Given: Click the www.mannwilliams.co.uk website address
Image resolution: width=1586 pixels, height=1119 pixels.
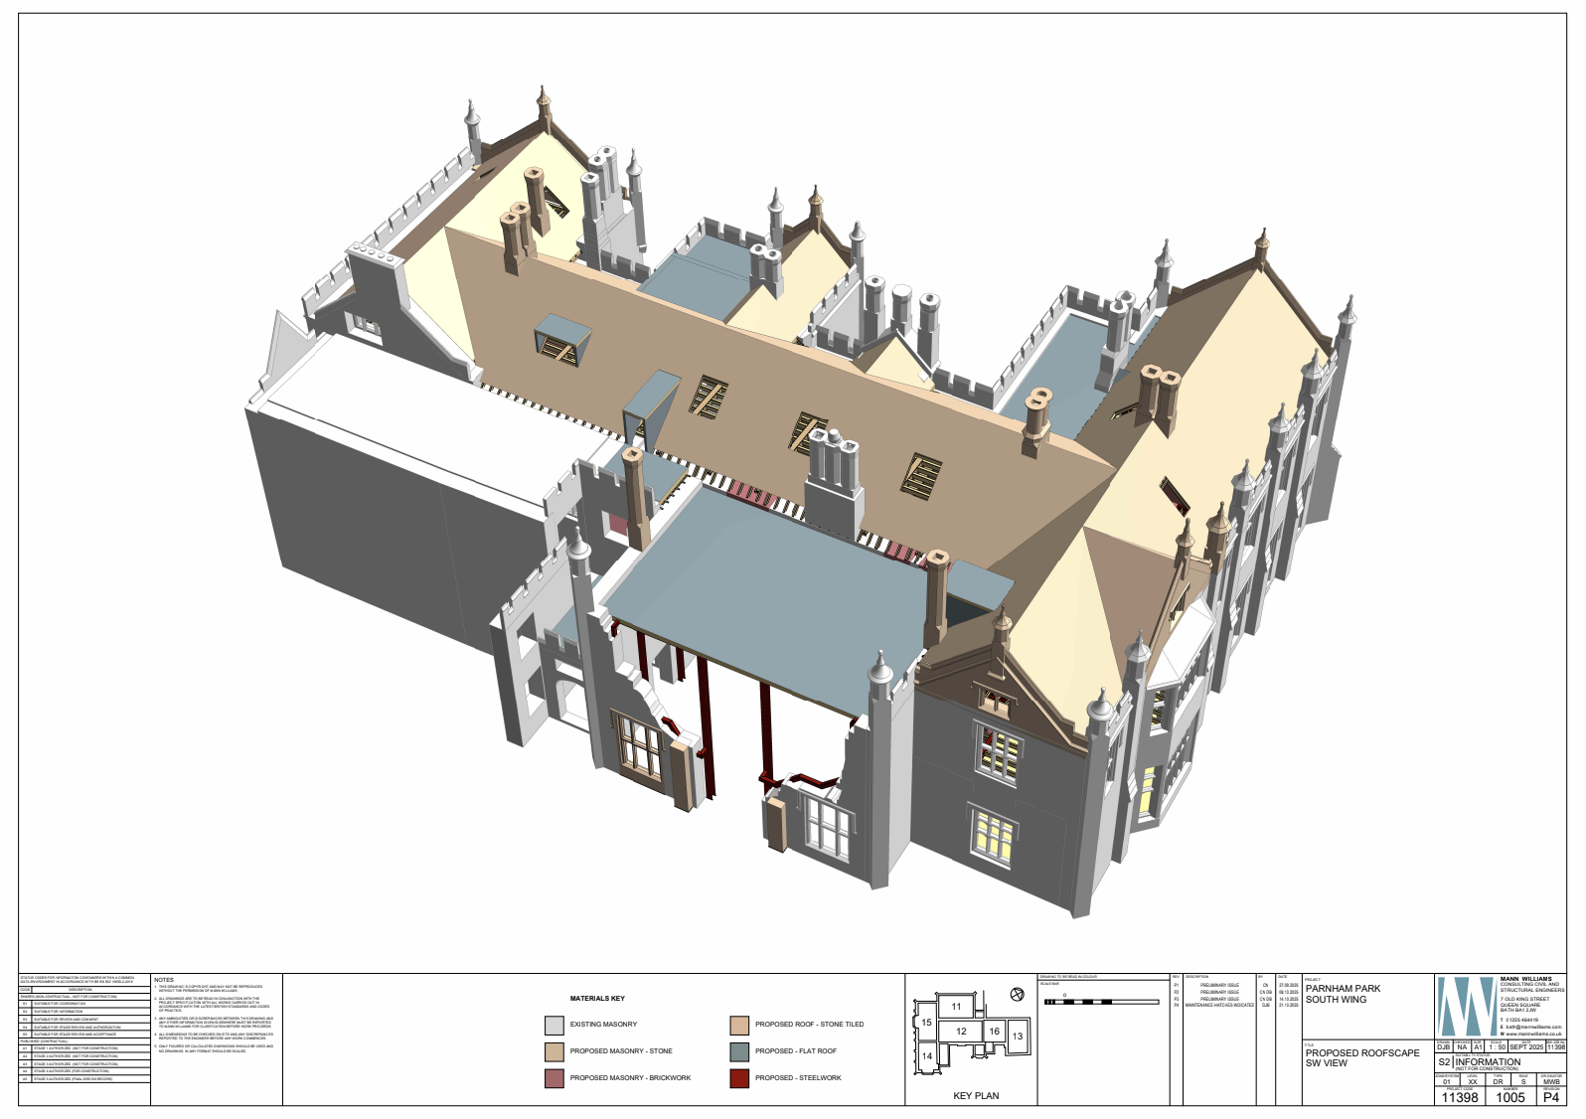Looking at the screenshot, I should (1532, 1034).
